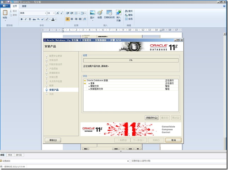Click the '复制文件' status row

[131, 86]
